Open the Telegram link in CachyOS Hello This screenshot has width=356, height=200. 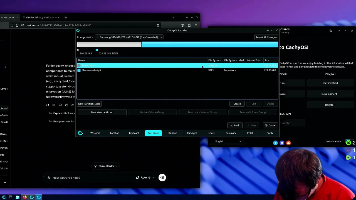pyautogui.click(x=275, y=143)
